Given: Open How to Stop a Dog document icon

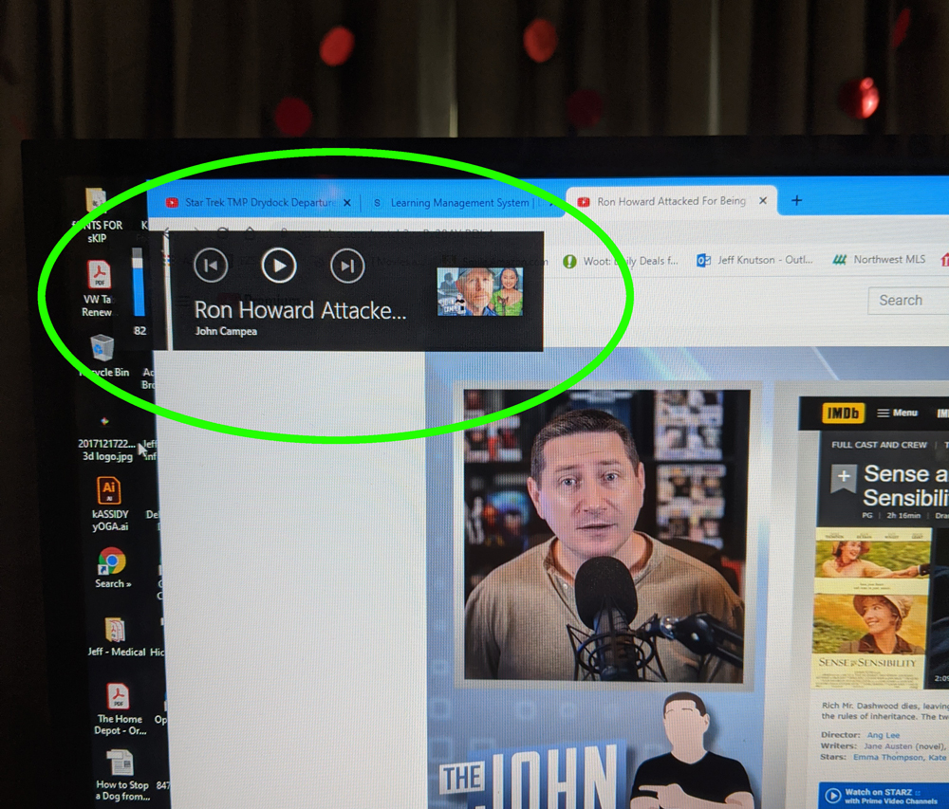Looking at the screenshot, I should tap(121, 775).
